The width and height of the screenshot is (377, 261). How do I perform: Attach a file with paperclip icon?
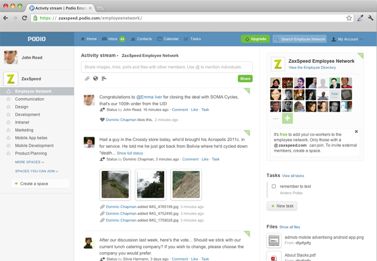coord(87,78)
